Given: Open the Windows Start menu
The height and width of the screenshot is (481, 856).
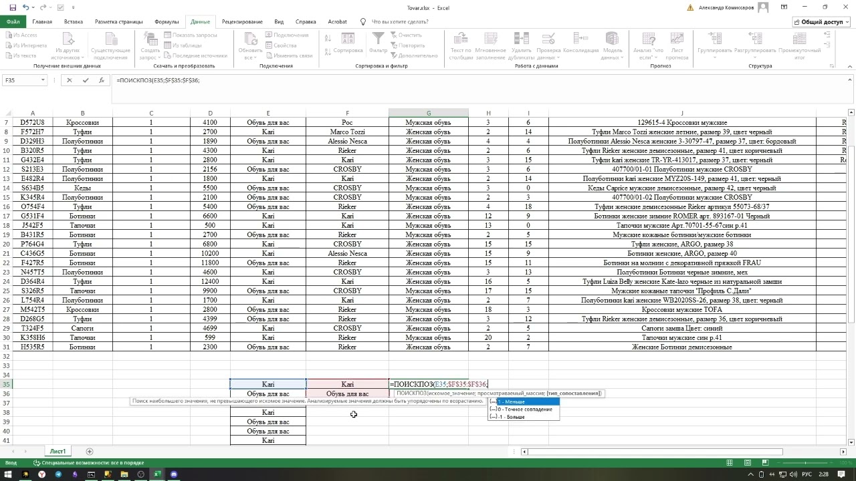Looking at the screenshot, I should coord(8,474).
